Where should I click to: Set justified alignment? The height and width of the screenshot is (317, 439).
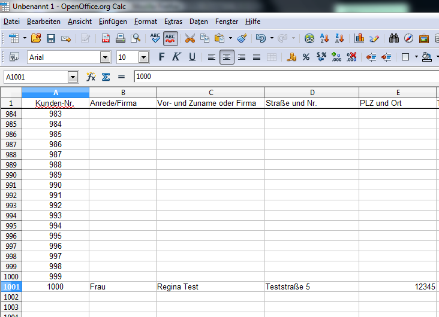[257, 57]
